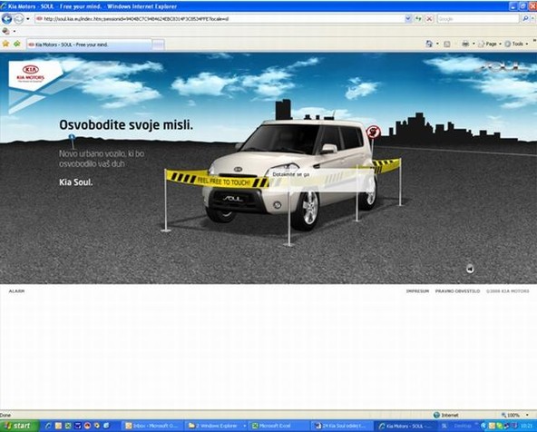Select the Kia Motors - SOUL browser tab
The image size is (537, 432).
pos(89,44)
